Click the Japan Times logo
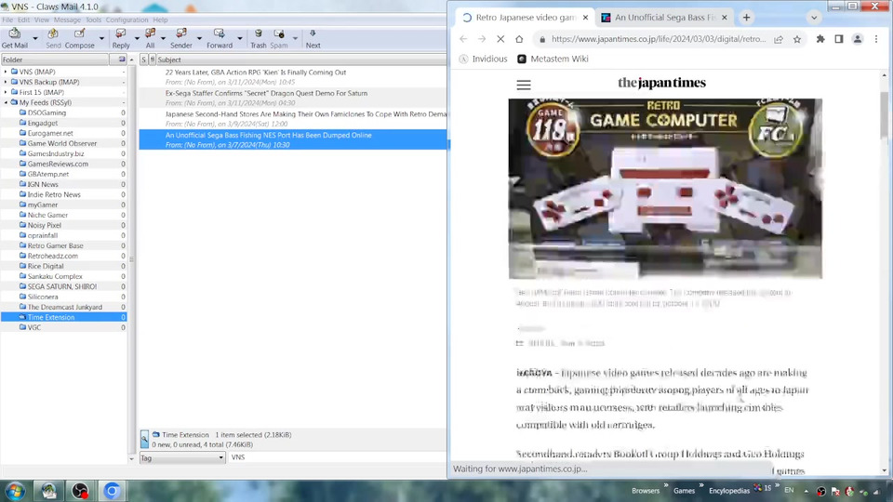The height and width of the screenshot is (502, 893). (661, 83)
